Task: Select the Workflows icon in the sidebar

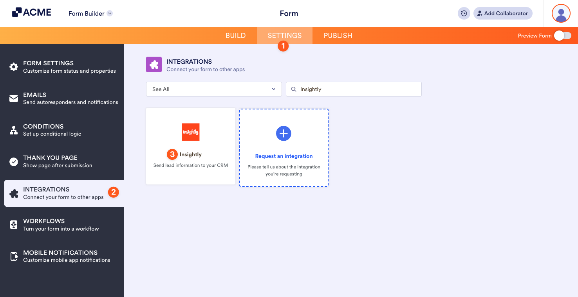Action: click(x=14, y=225)
